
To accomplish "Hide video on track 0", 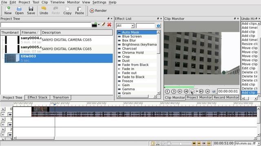I will (x=10, y=114).
